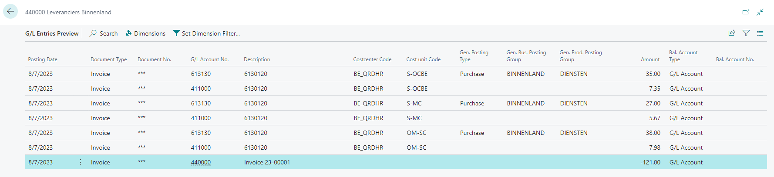Toggle the filter pane funnel icon
Viewport: 774px width, 177px height.
tap(746, 33)
